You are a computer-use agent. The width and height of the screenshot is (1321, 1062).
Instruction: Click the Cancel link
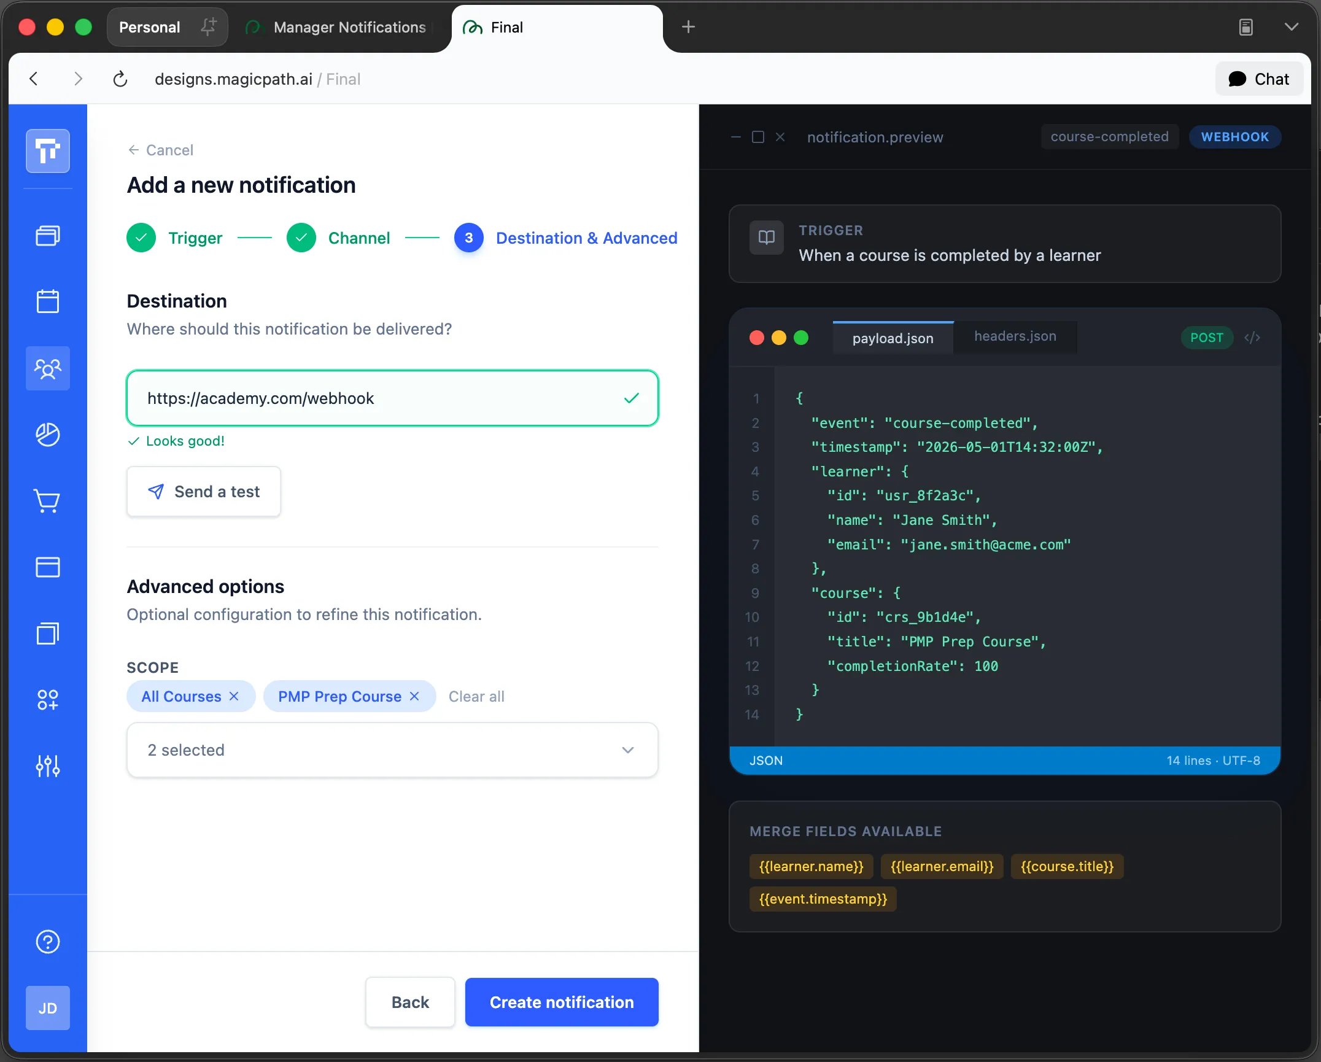click(160, 150)
